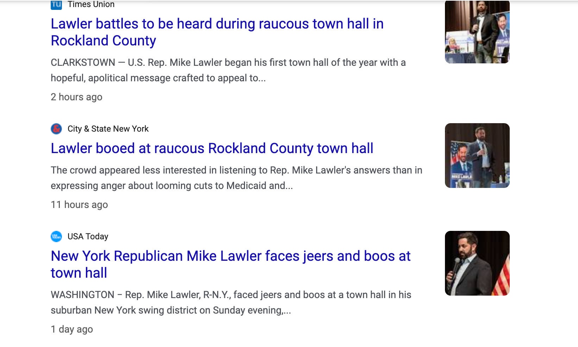578x347 pixels.
Task: Click the Times Union favicon
Action: pos(56,5)
